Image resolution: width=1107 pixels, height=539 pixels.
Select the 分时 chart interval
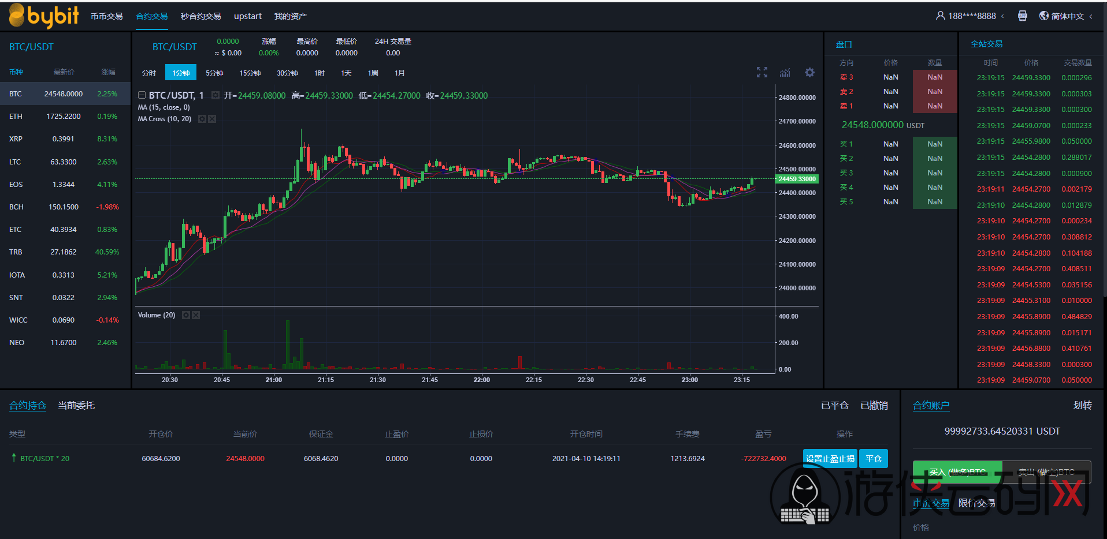[x=149, y=73]
